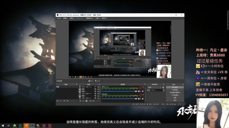The width and height of the screenshot is (229, 128).
Task: Mute the 麦克风/Aux audio channel
Action: pyautogui.click(x=139, y=91)
